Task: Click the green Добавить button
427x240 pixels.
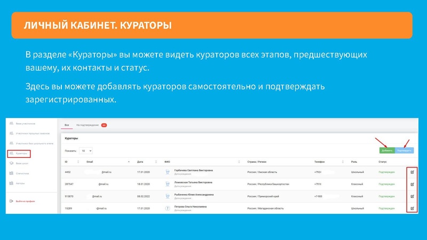Action: click(387, 150)
